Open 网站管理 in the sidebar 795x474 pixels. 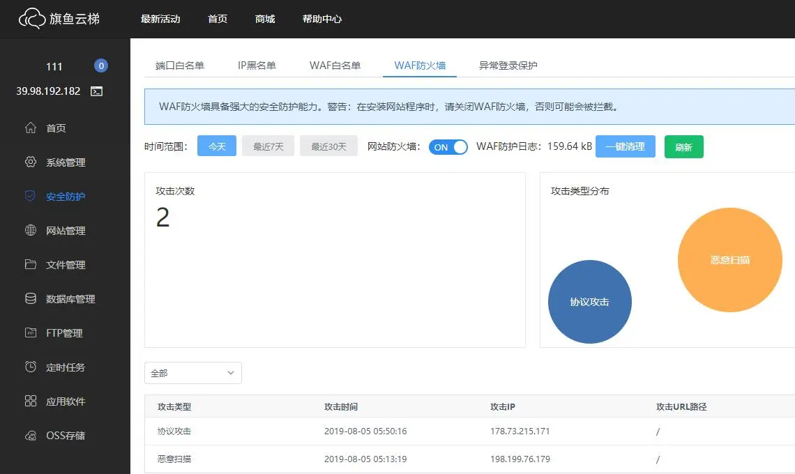tap(66, 231)
